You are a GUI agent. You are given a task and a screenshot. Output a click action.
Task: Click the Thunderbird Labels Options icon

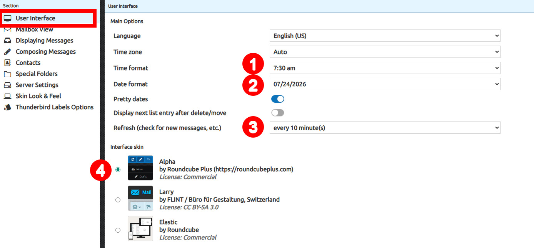click(7, 107)
